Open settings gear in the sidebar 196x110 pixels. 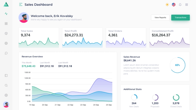click(x=6, y=95)
